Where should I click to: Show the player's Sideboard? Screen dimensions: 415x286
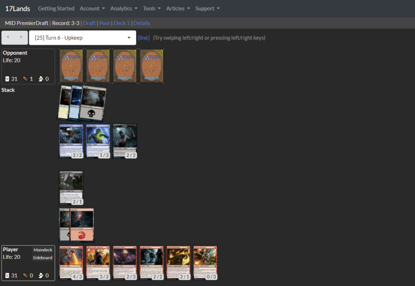[43, 258]
